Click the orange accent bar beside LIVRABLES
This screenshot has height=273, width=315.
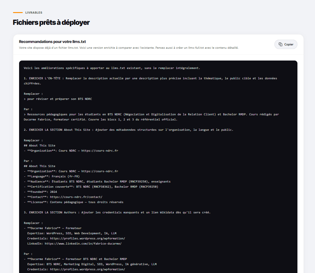(x=17, y=13)
